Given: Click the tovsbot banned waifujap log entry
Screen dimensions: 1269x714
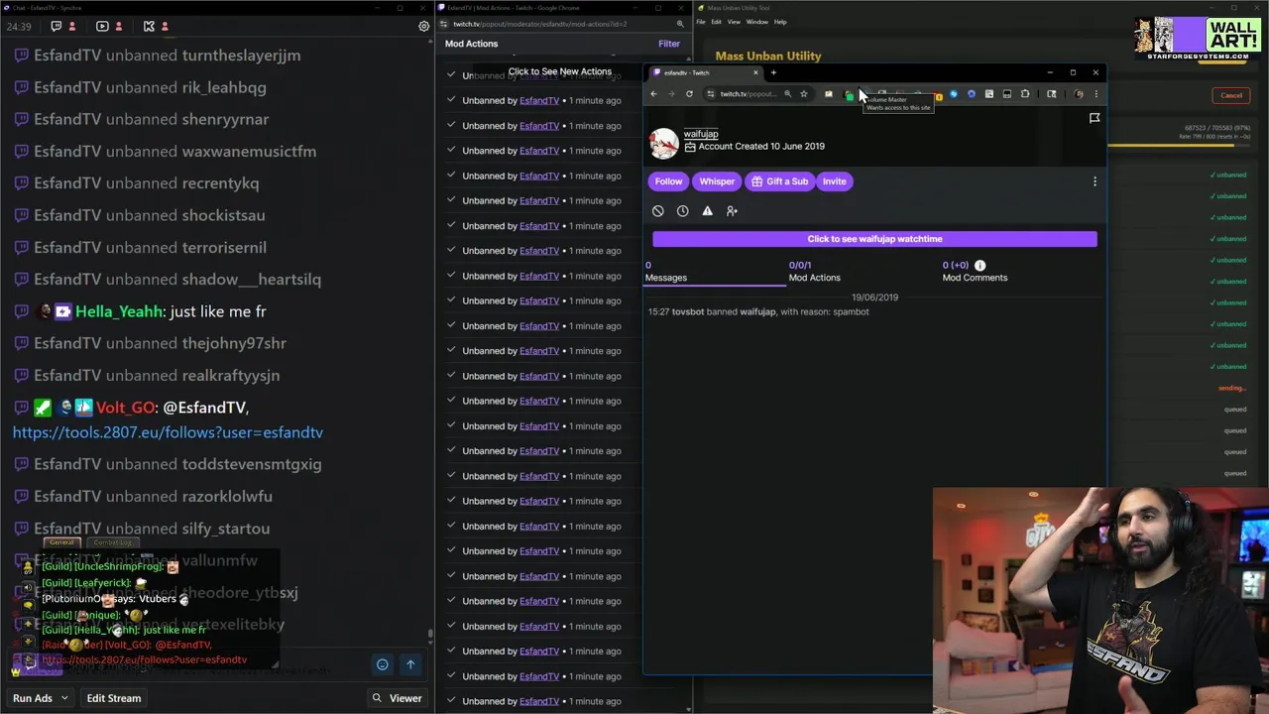Looking at the screenshot, I should pos(758,311).
